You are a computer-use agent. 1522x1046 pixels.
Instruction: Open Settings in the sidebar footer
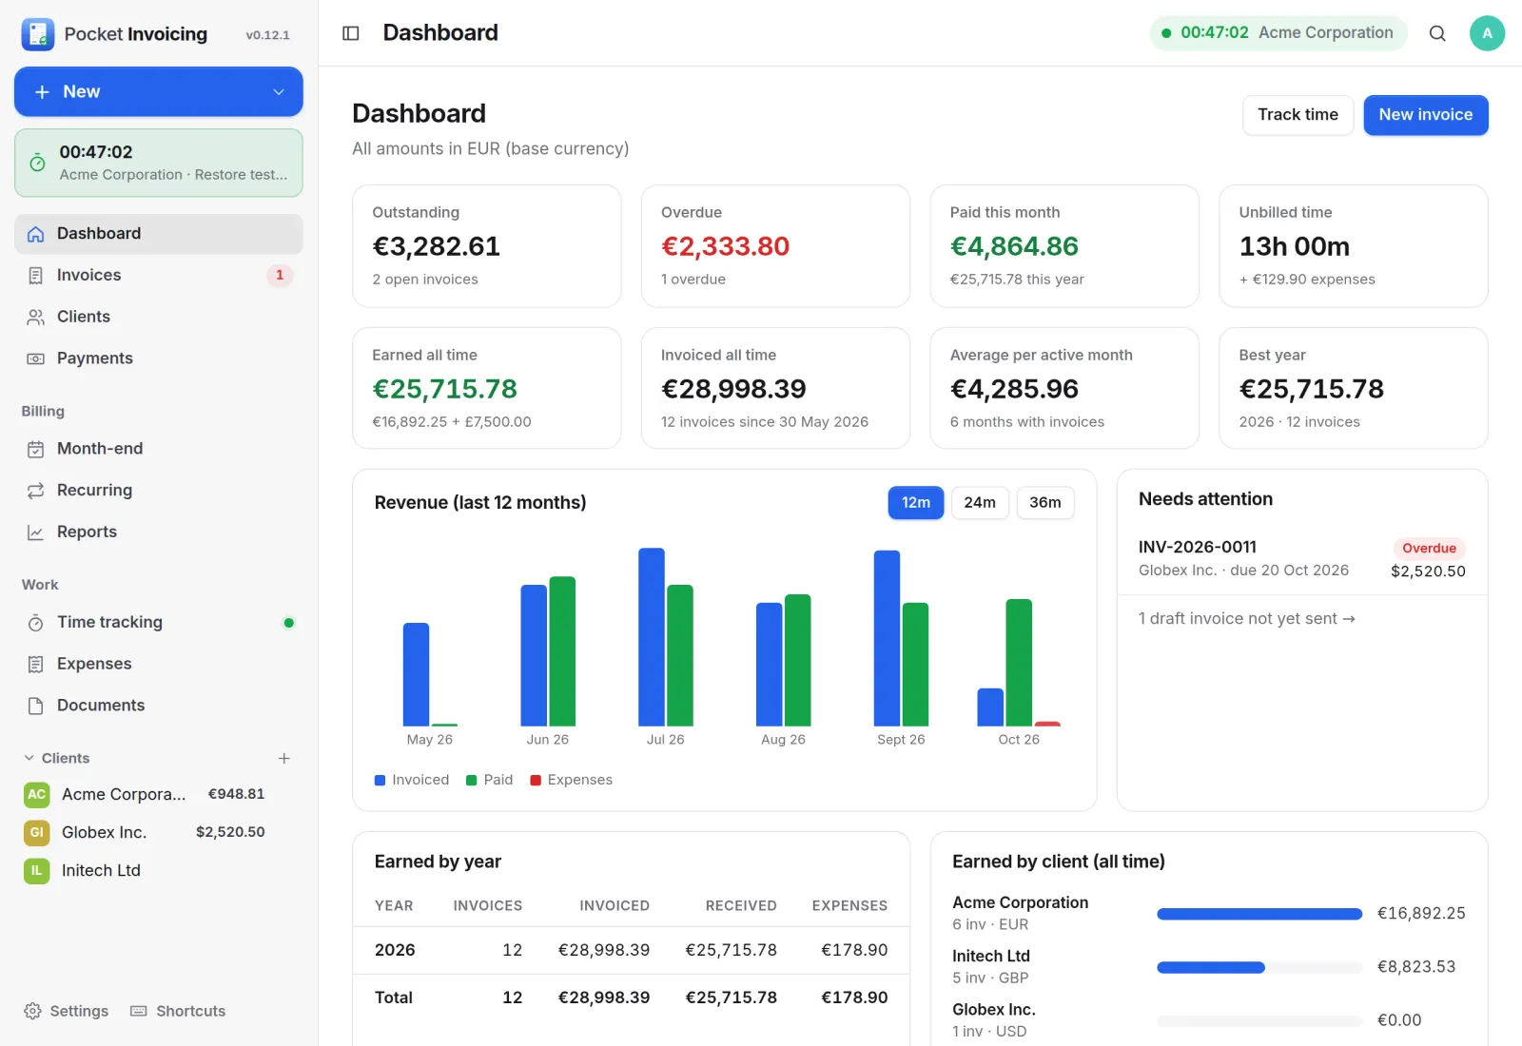pyautogui.click(x=66, y=1011)
